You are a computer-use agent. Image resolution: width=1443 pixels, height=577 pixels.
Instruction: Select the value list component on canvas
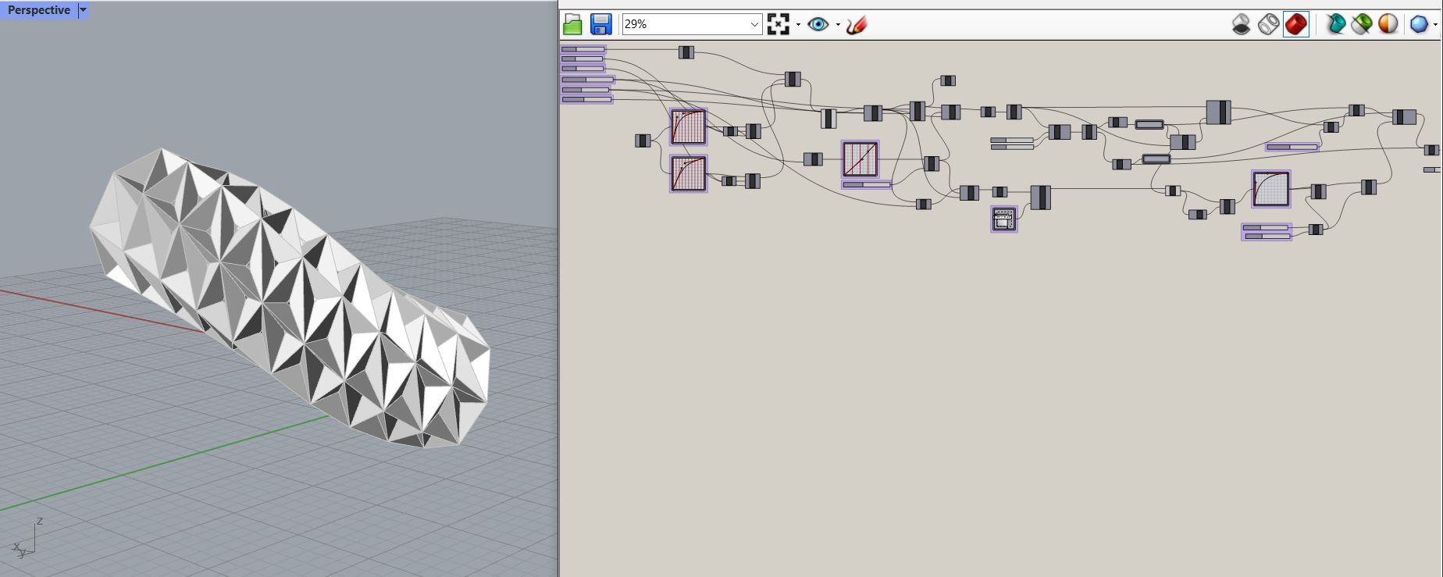1004,219
